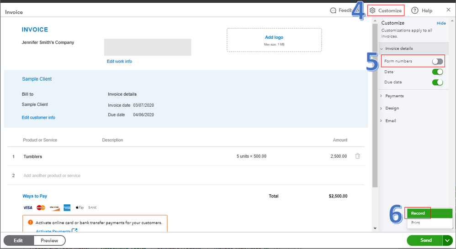This screenshot has height=249, width=456.
Task: Click the Add logo upload box
Action: [x=274, y=40]
